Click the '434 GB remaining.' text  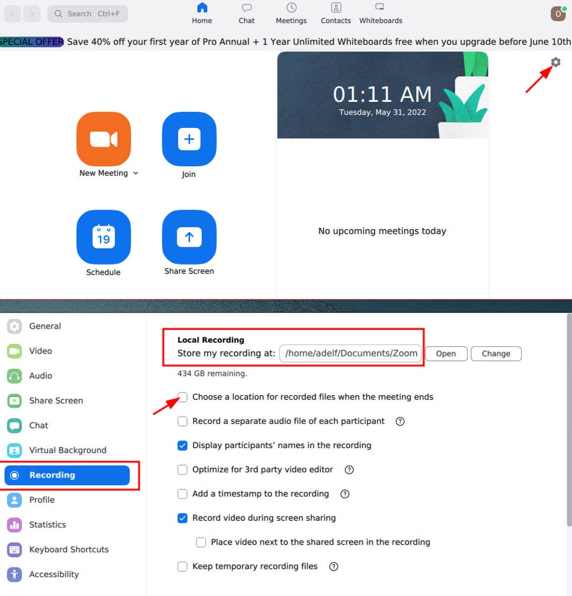[x=212, y=373]
